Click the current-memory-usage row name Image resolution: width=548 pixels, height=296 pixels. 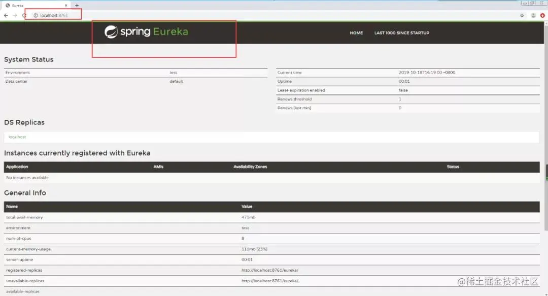click(x=28, y=249)
